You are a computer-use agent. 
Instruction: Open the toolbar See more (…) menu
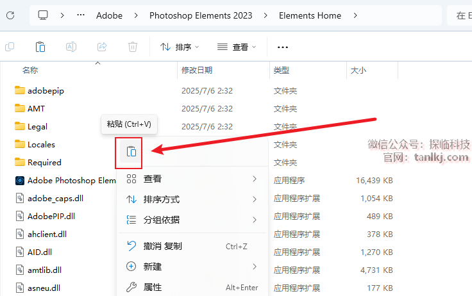point(283,47)
